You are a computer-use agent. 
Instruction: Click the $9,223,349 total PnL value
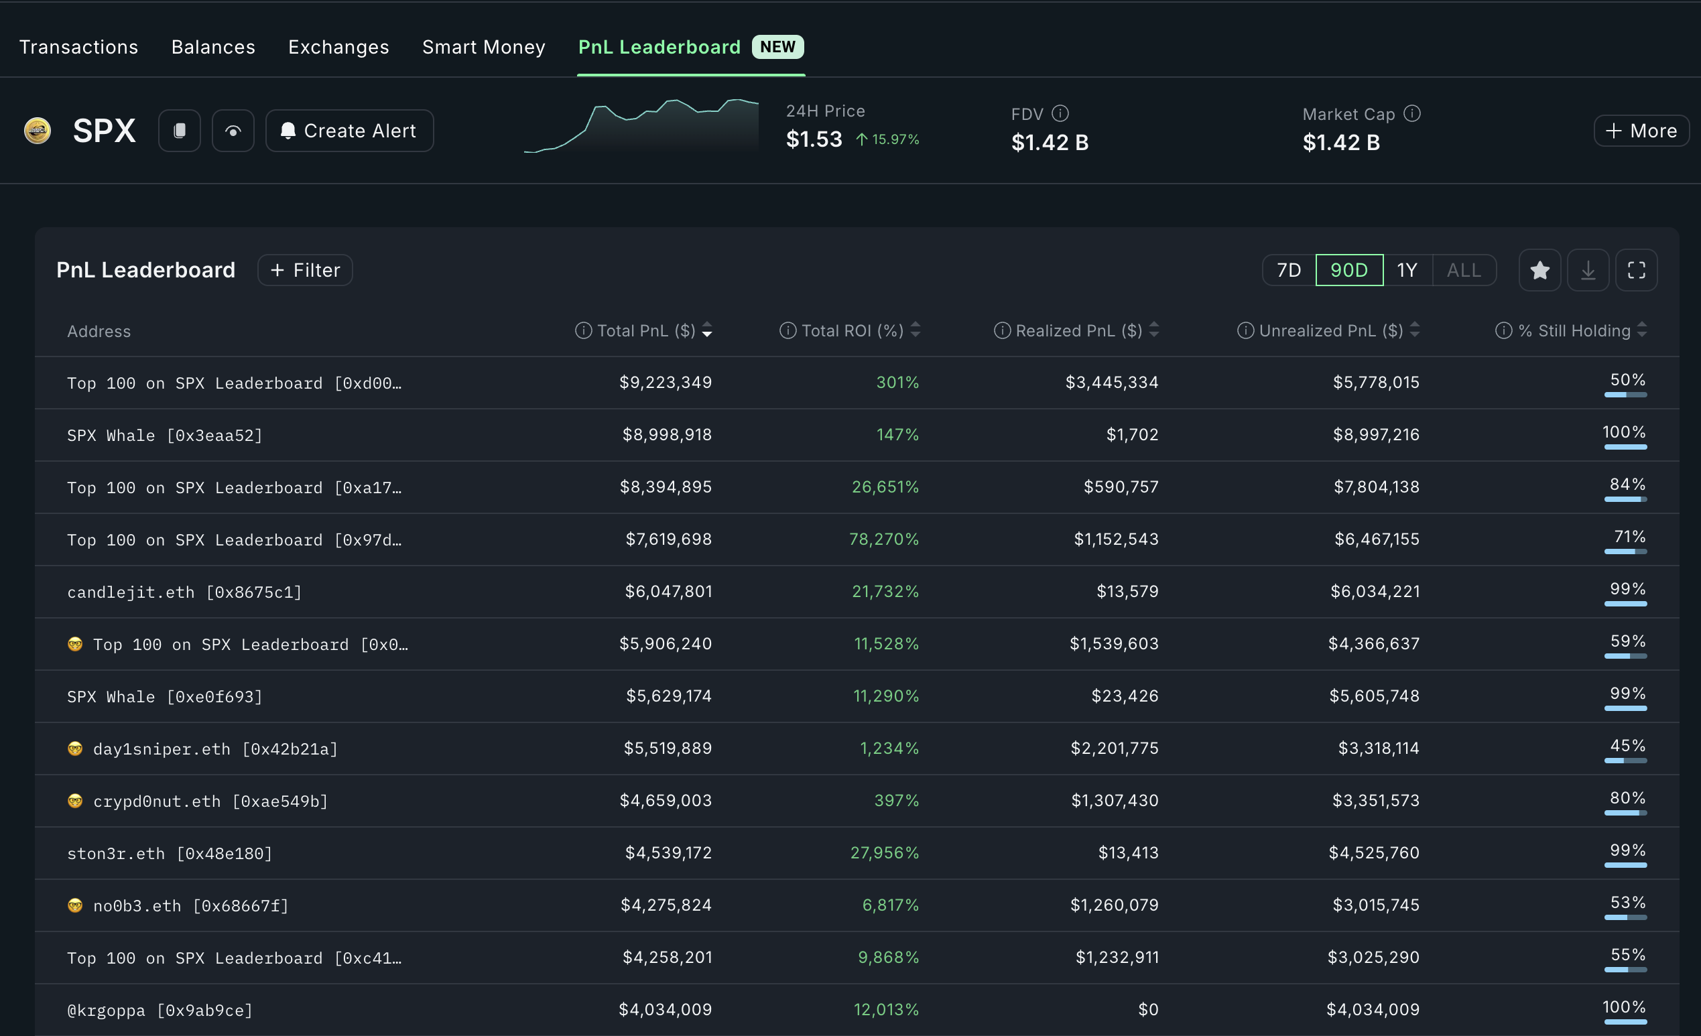(666, 383)
